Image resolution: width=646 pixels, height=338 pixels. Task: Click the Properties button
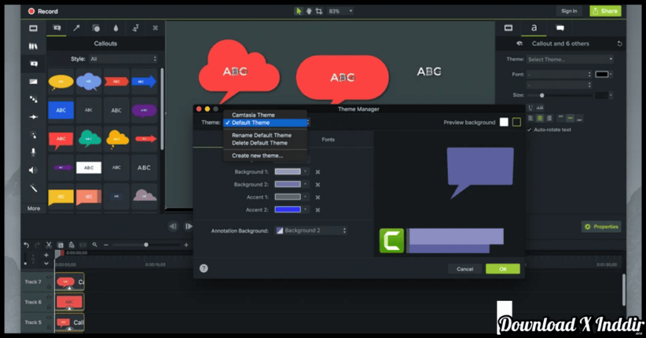(601, 227)
